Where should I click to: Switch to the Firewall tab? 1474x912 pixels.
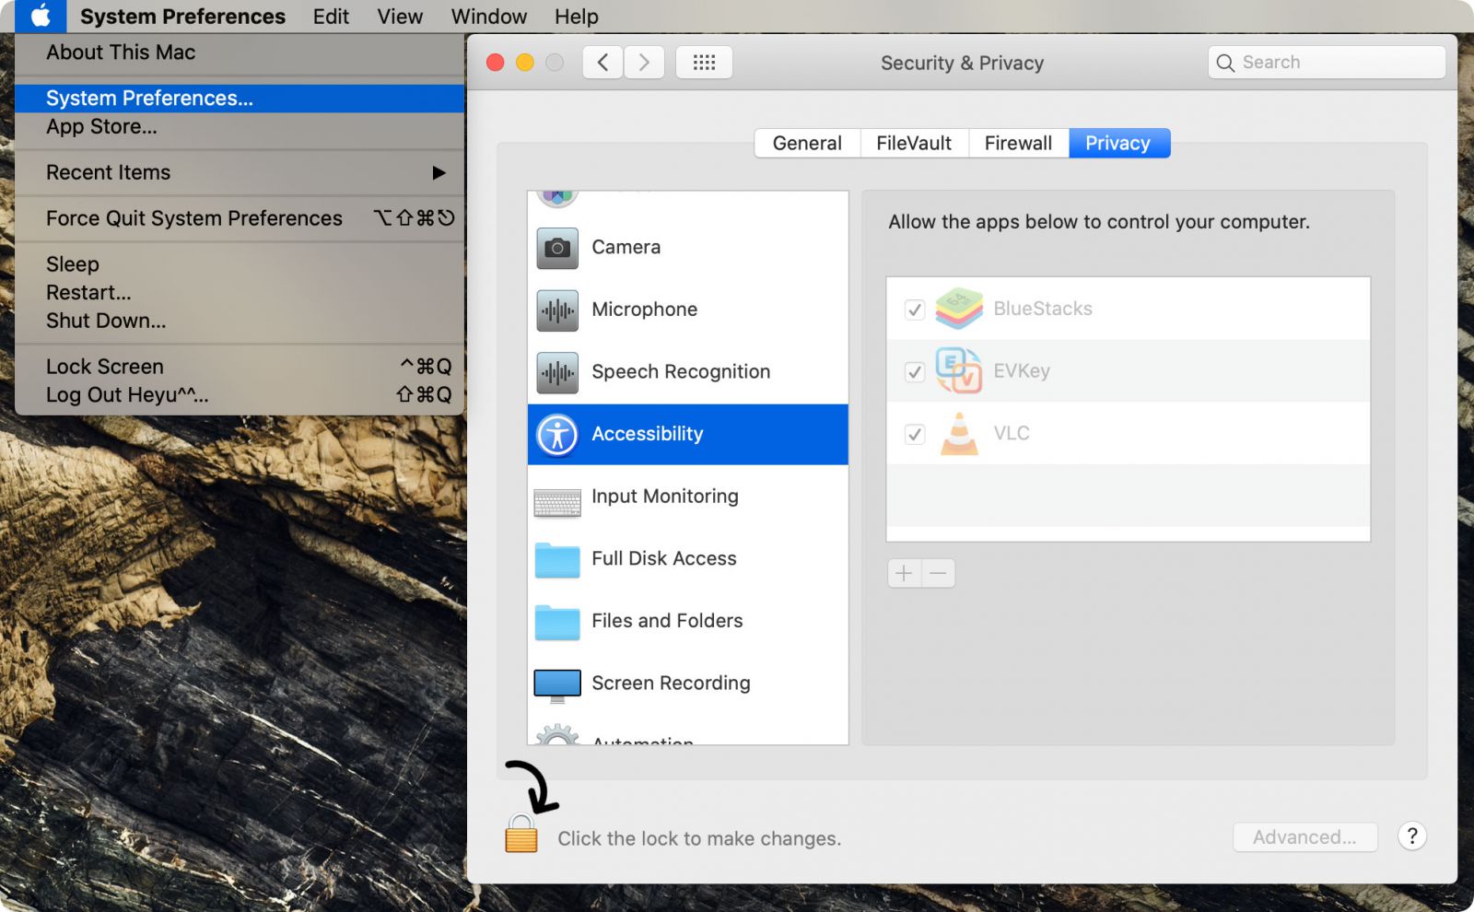click(x=1018, y=143)
